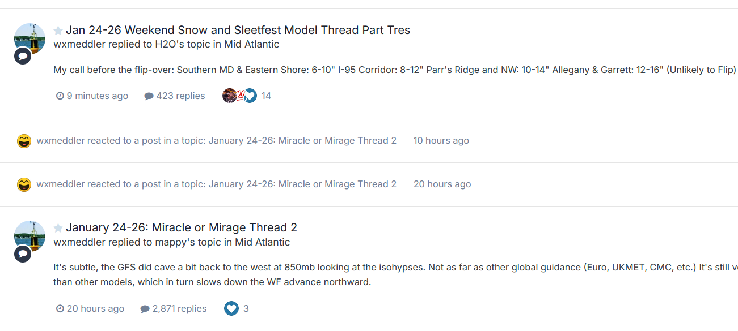Open January 24-26: Miracle or Mirage Thread 2 heading

pos(181,227)
